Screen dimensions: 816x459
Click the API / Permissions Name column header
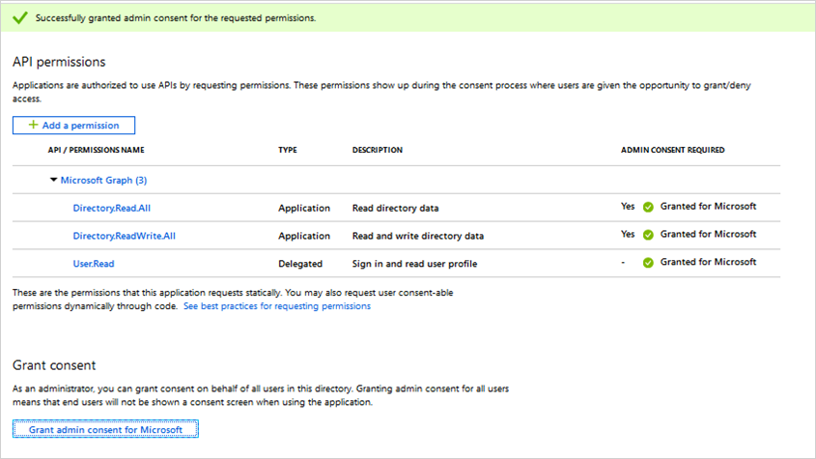(x=97, y=150)
